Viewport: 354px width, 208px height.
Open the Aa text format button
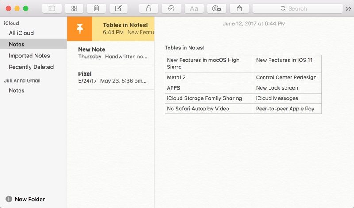tap(194, 8)
